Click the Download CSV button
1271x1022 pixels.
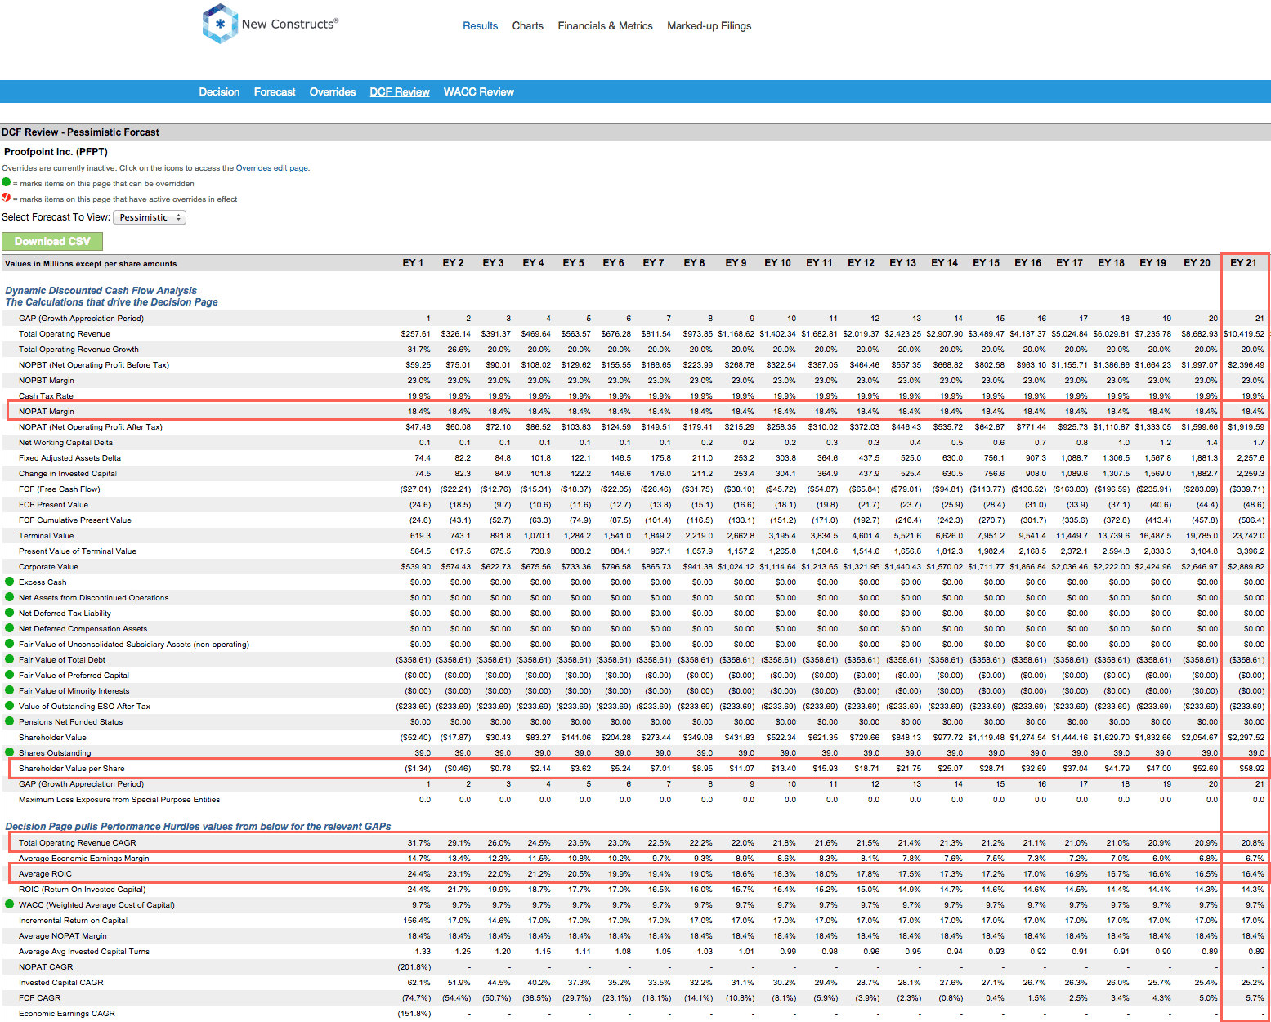(x=52, y=241)
